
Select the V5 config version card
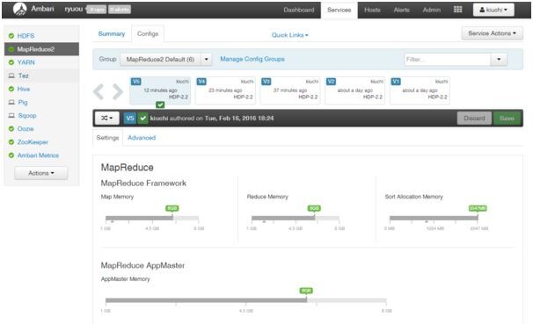click(x=160, y=90)
